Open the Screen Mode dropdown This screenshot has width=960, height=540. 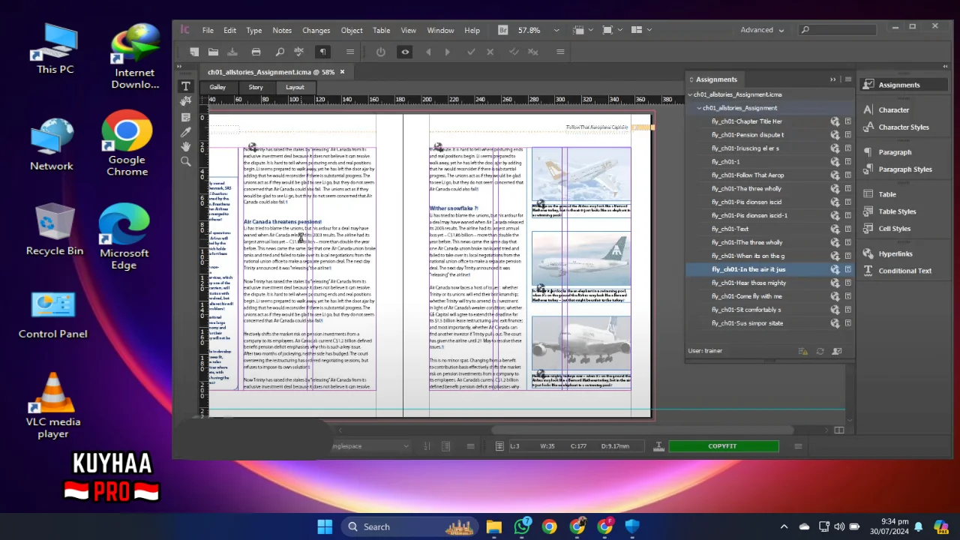610,30
